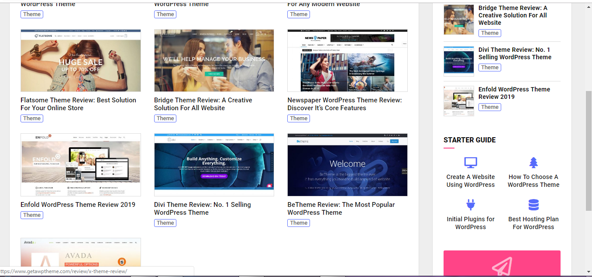Viewport: 592px width, 277px height.
Task: Click Theme tag under BeTheme review
Action: coord(299,223)
